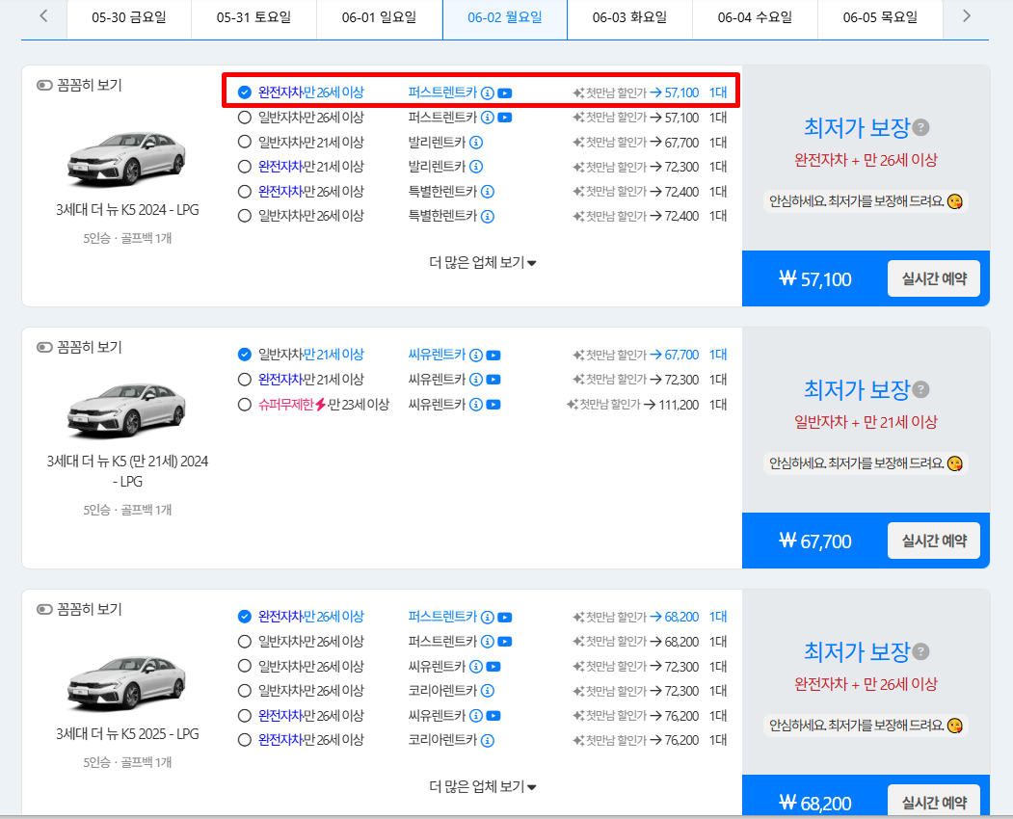
Task: Go to next dates with right chevron
Action: 967,16
